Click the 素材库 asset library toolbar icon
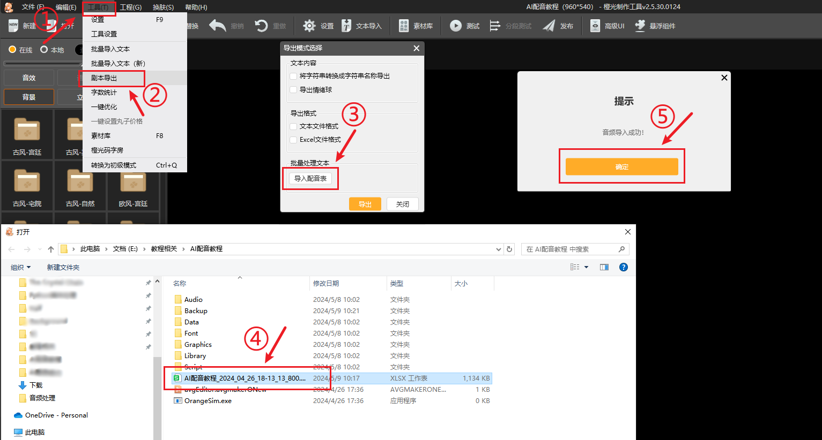Screen dimensions: 822x440 coord(404,26)
